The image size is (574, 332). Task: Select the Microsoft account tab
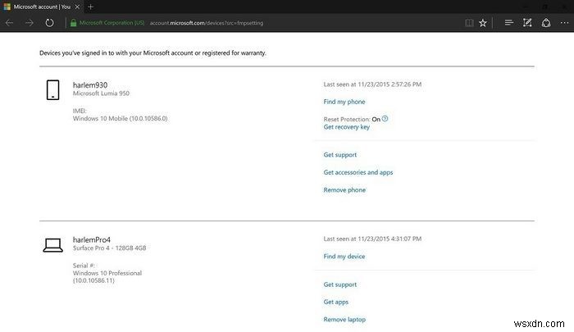[37, 7]
